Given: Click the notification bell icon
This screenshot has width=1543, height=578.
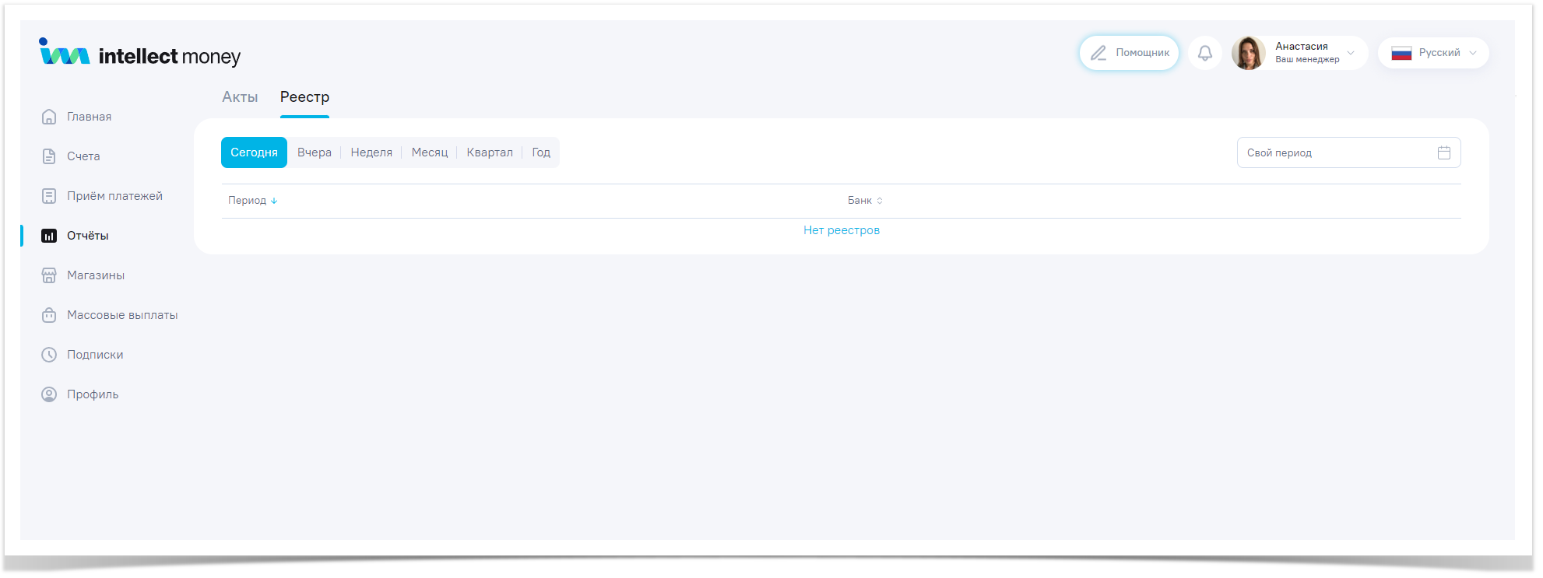Looking at the screenshot, I should 1204,53.
